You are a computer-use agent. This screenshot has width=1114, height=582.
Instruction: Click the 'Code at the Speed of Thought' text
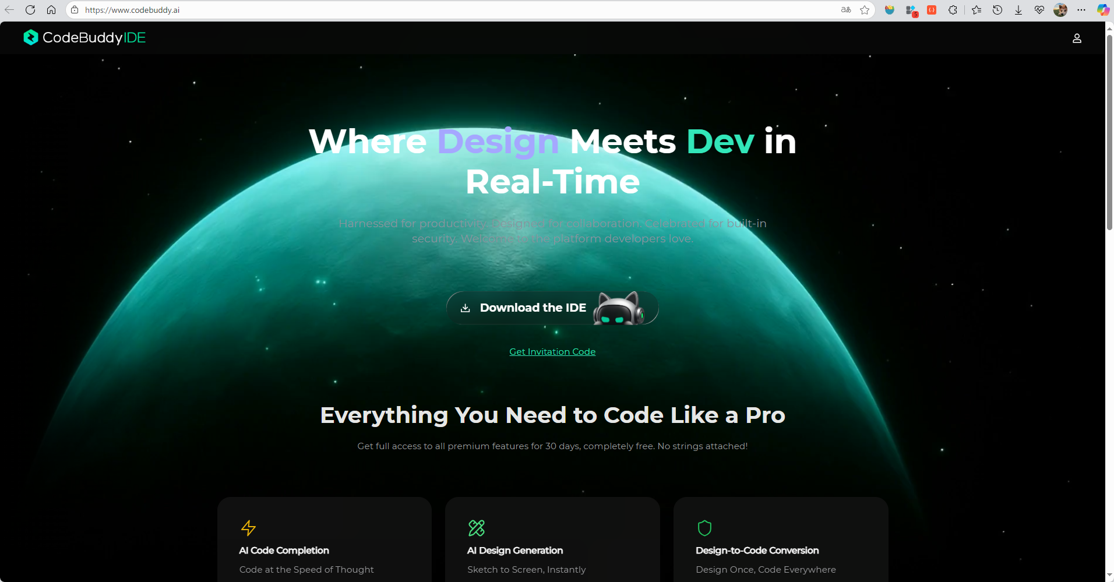(x=306, y=570)
